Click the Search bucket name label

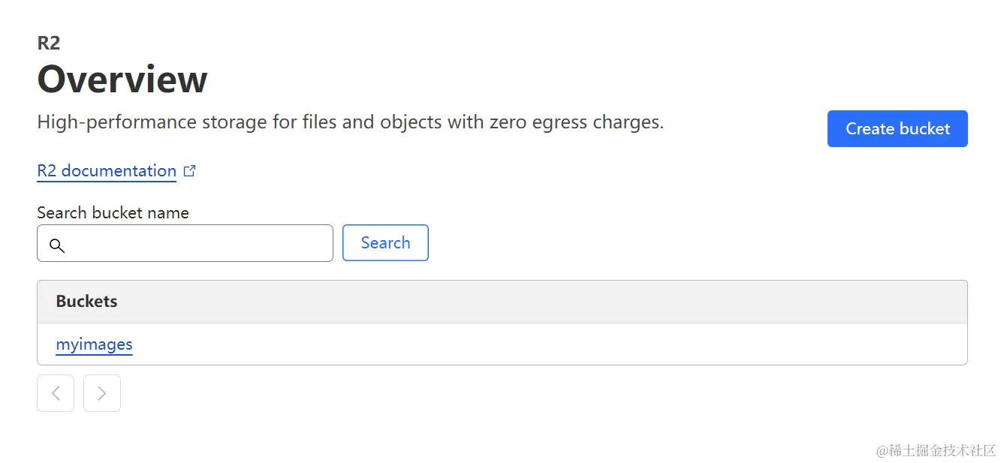tap(113, 213)
